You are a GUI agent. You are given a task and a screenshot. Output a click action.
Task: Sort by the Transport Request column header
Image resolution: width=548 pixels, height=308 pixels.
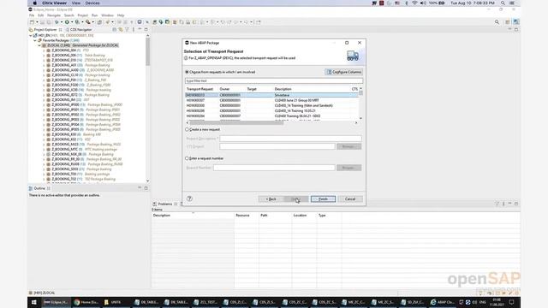pyautogui.click(x=200, y=89)
